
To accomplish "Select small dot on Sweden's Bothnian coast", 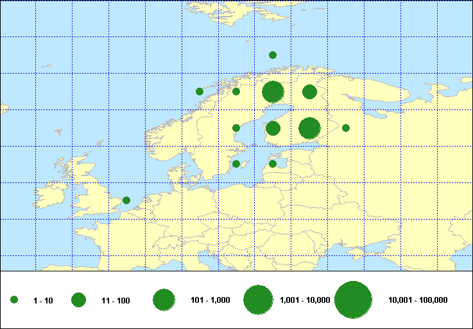I will click(x=236, y=128).
